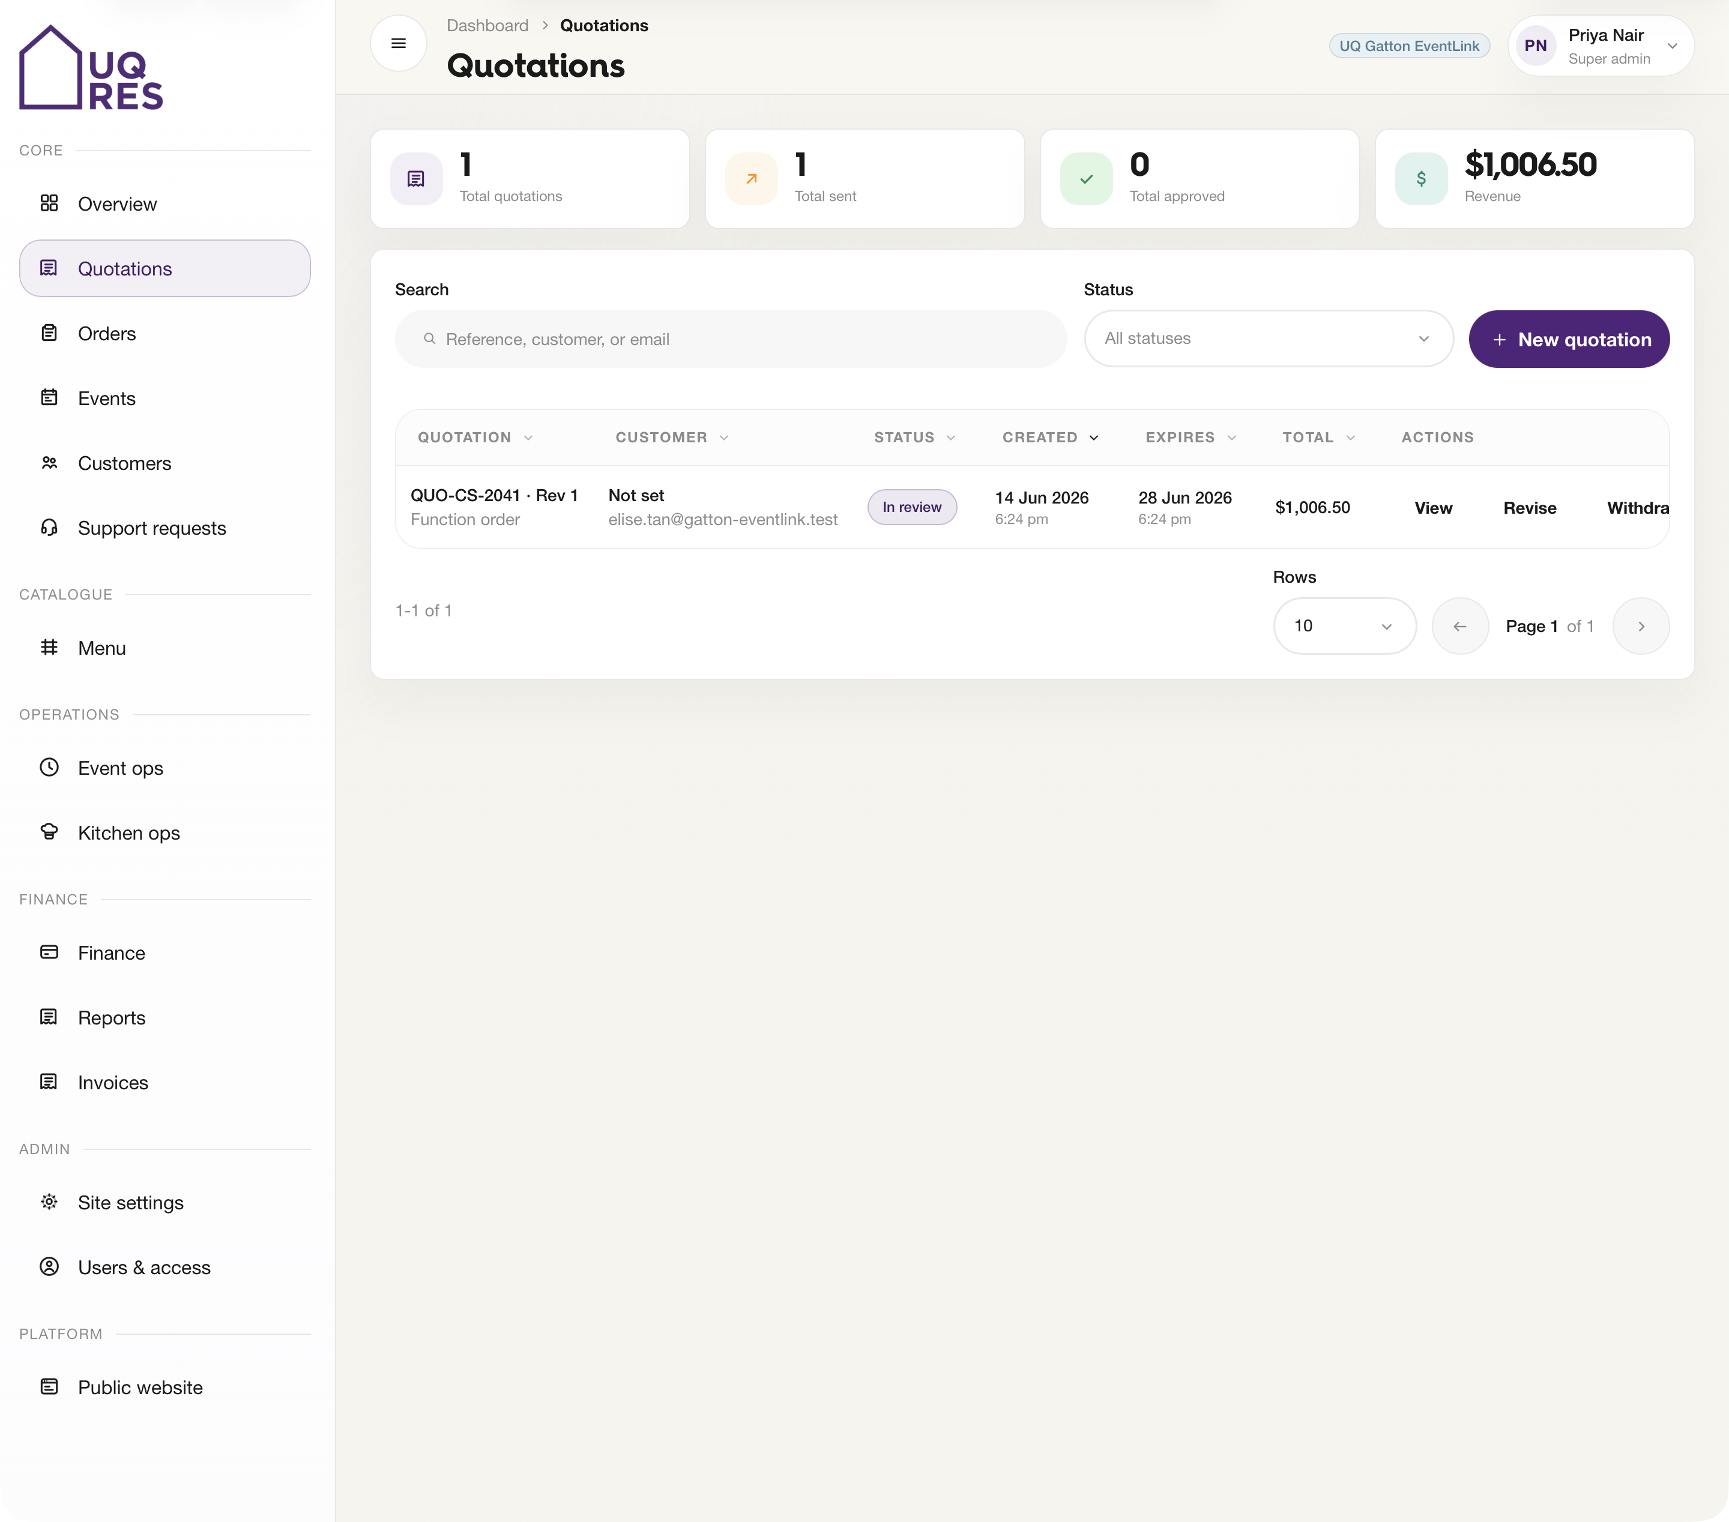Viewport: 1729px width, 1522px height.
Task: Open the Rows per page 10 dropdown
Action: coord(1344,626)
